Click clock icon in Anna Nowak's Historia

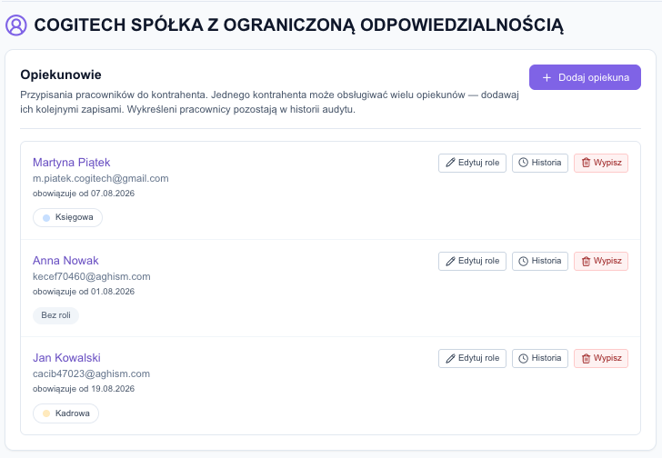tap(523, 261)
